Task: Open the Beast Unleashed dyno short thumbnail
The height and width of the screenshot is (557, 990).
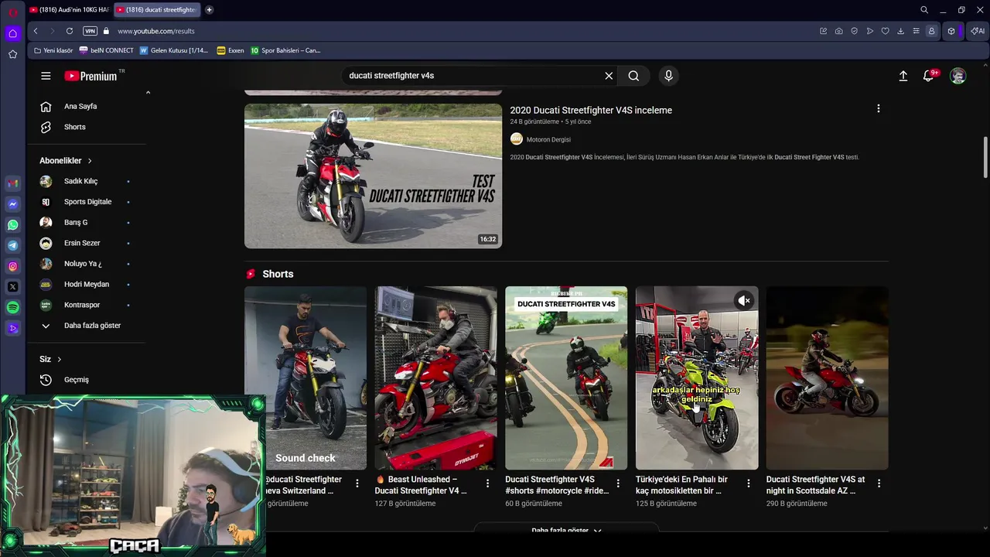Action: pyautogui.click(x=435, y=378)
